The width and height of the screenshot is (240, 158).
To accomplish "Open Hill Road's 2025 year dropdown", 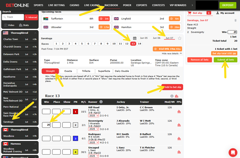I will [x=94, y=116].
